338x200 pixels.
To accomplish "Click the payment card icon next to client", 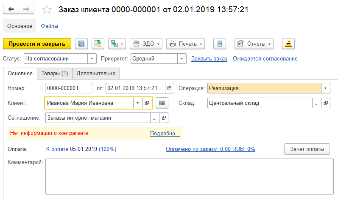I will [x=161, y=103].
